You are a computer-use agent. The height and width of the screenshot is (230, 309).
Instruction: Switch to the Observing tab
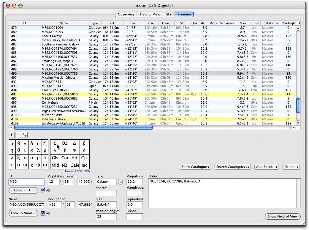(126, 14)
